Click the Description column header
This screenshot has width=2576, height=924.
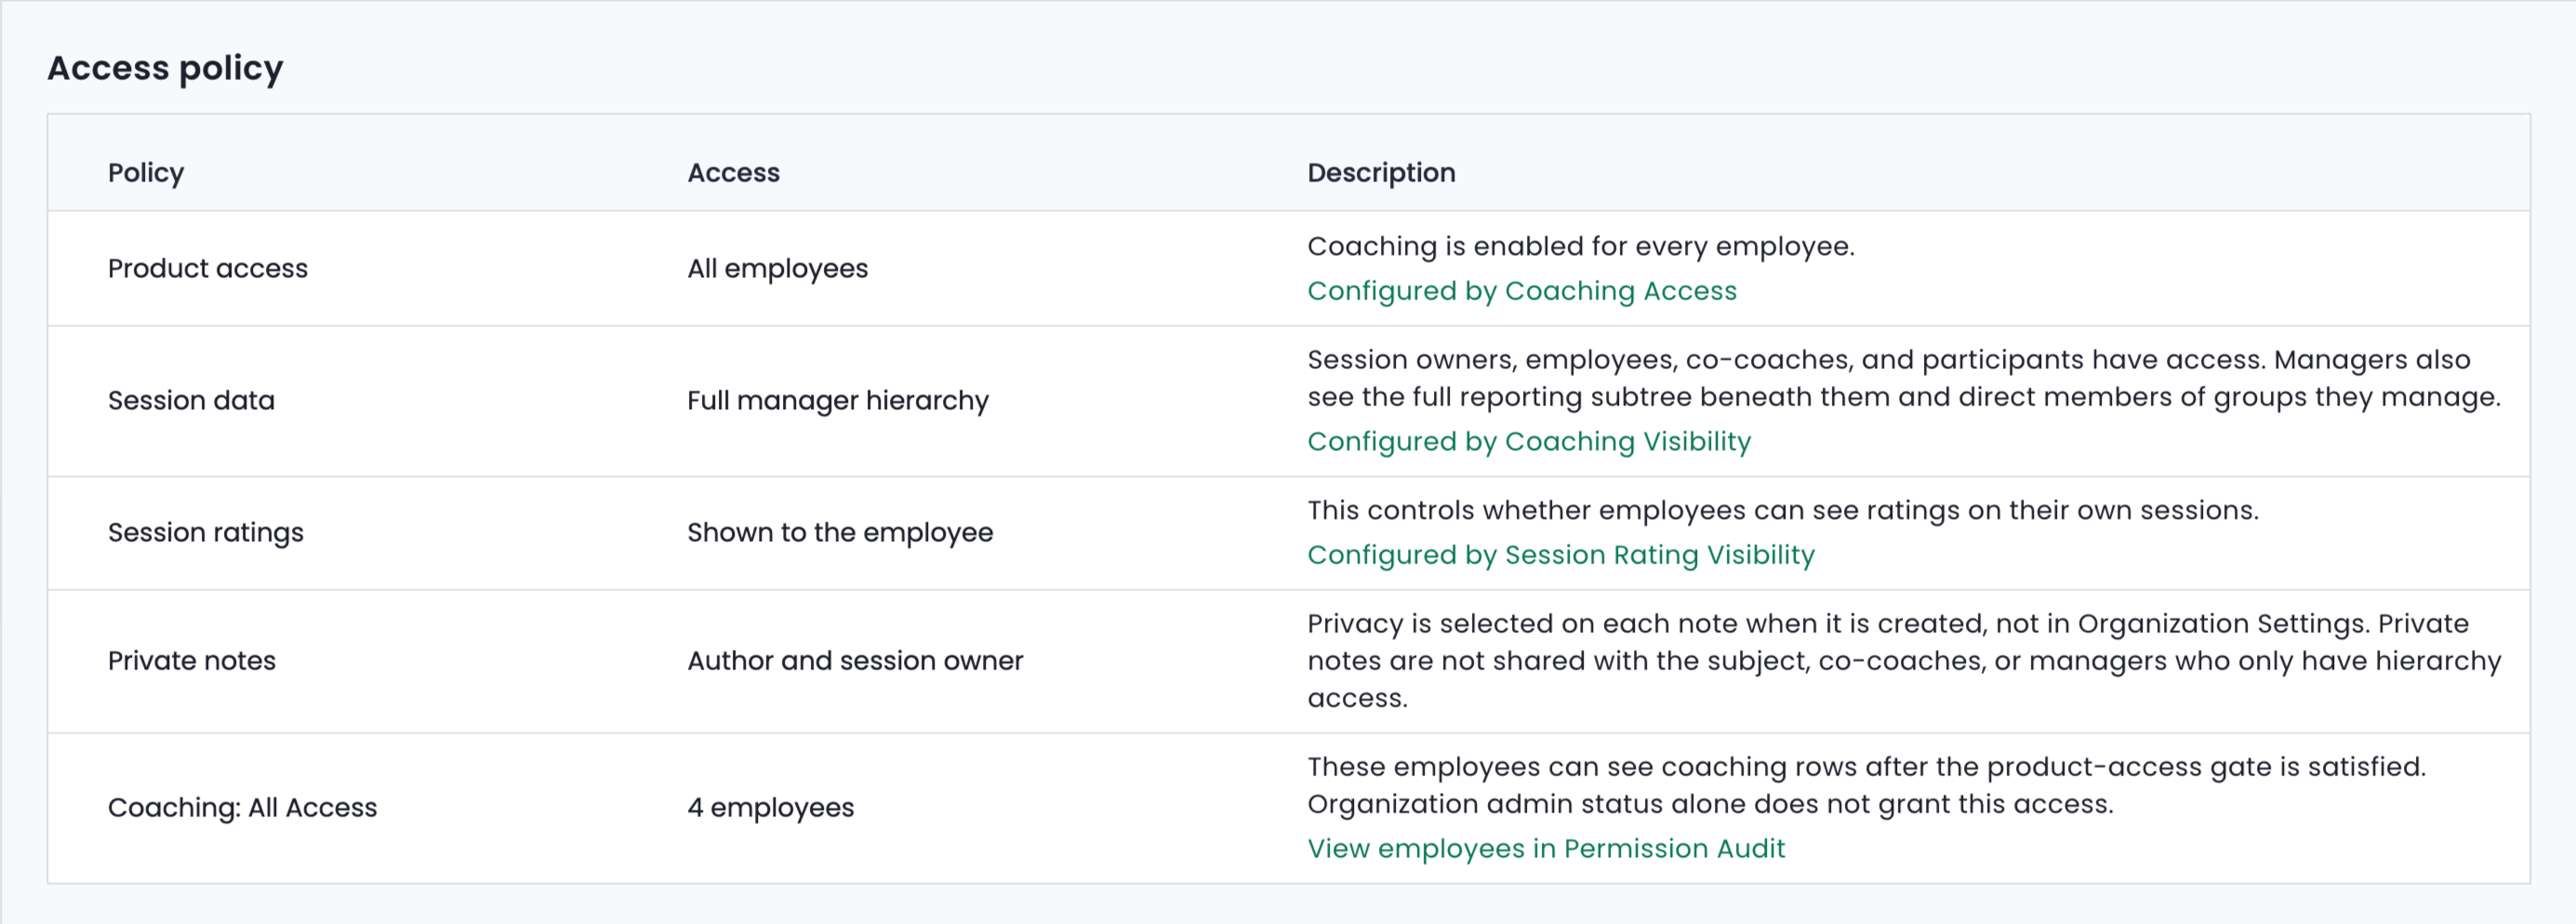coord(1381,173)
